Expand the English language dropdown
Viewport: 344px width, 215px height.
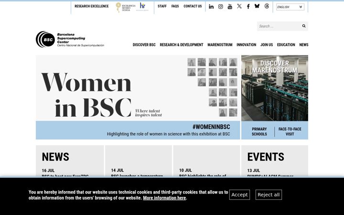click(290, 7)
